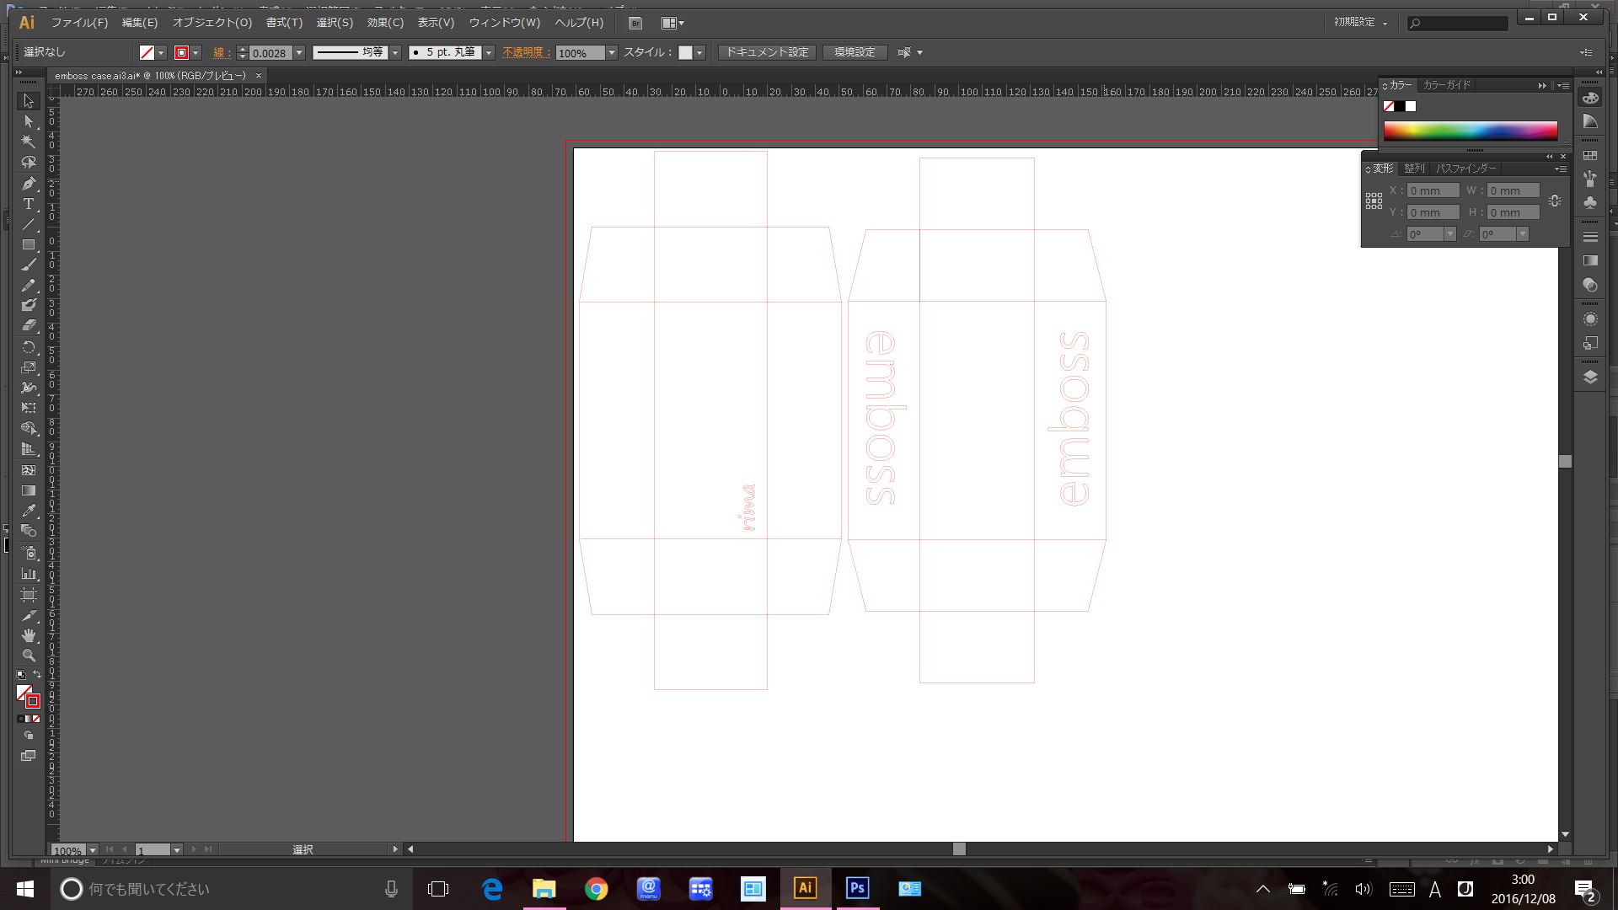The height and width of the screenshot is (910, 1618).
Task: Select the Shape Builder tool
Action: coord(29,428)
